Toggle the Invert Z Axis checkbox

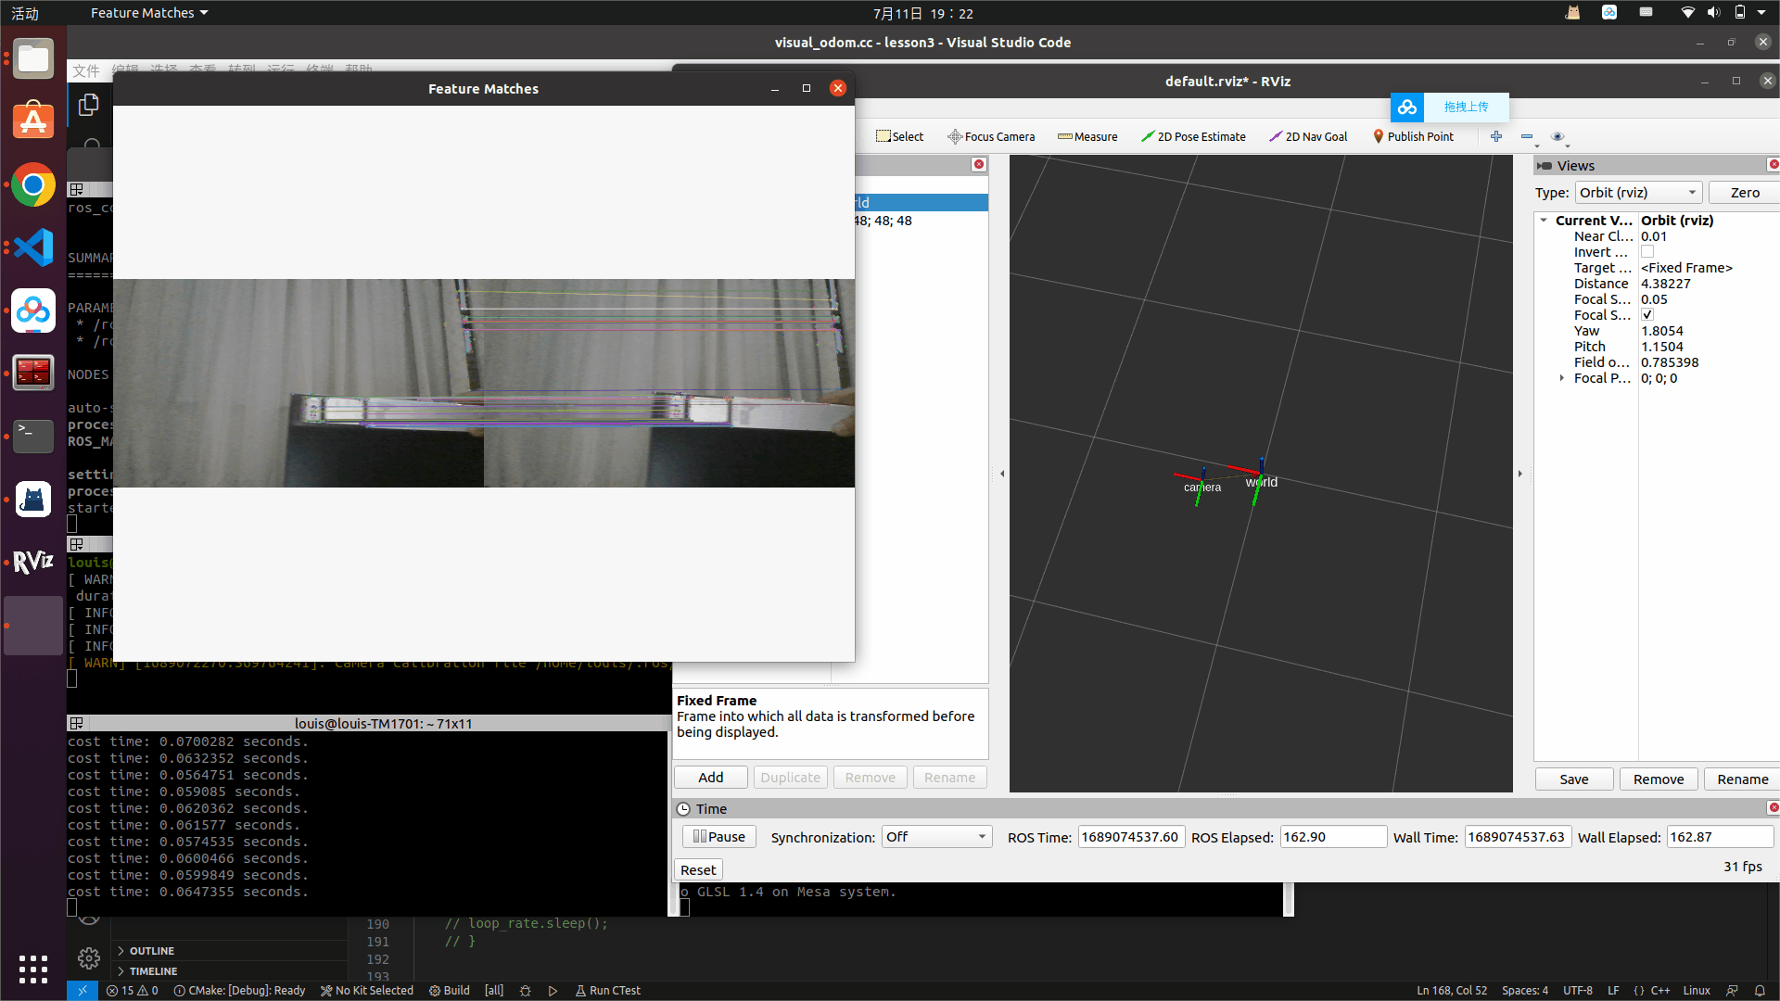click(x=1647, y=252)
